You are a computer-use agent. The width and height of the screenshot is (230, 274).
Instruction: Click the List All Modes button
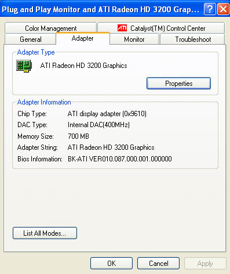(x=45, y=233)
